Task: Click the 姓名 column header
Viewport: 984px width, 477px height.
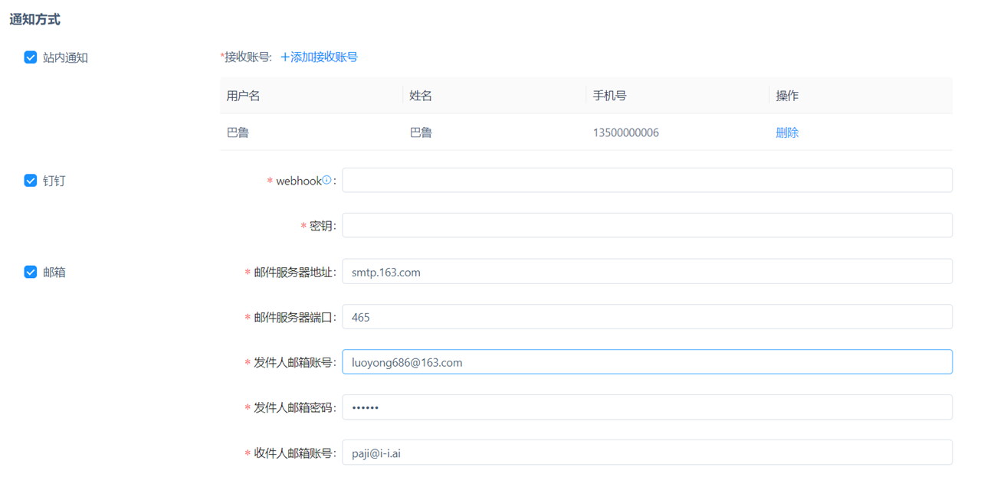Action: pos(421,96)
